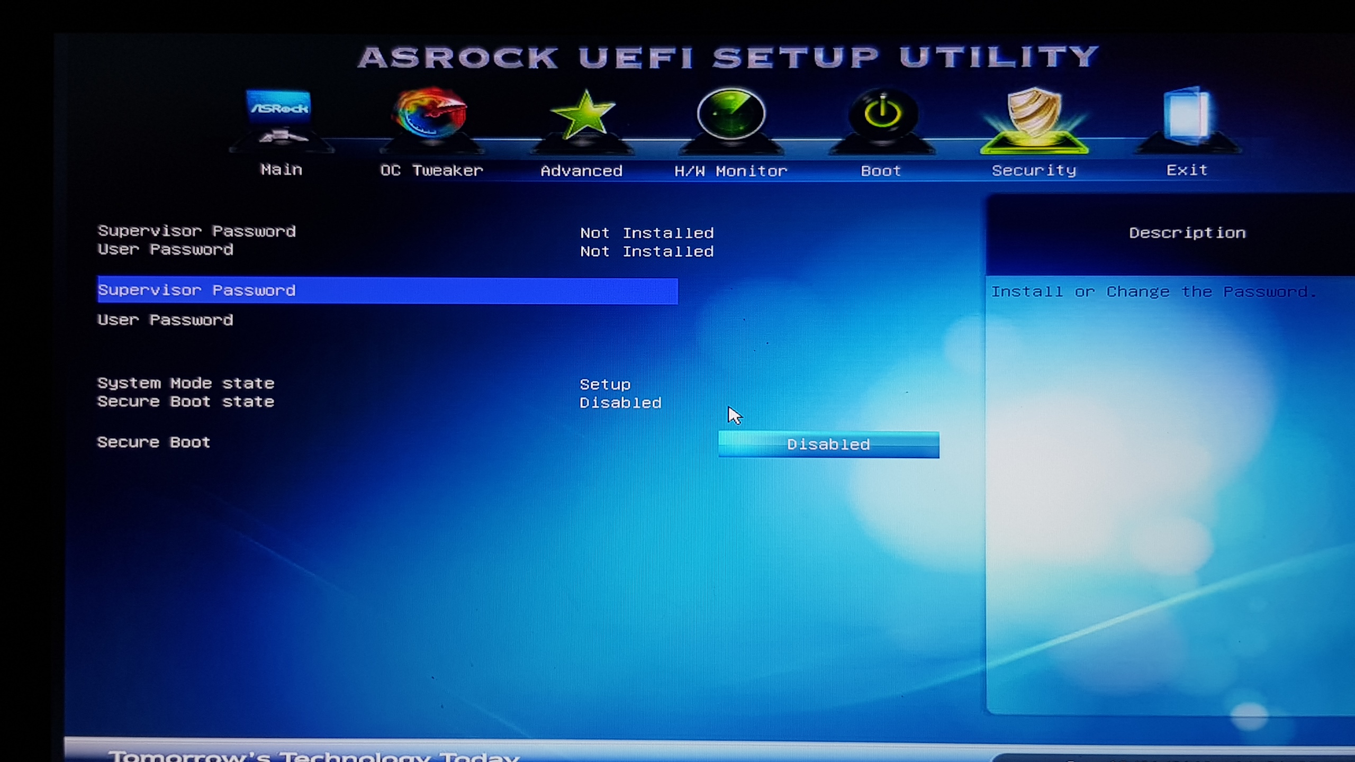
Task: Select the User Password option below Supervisor
Action: [165, 320]
